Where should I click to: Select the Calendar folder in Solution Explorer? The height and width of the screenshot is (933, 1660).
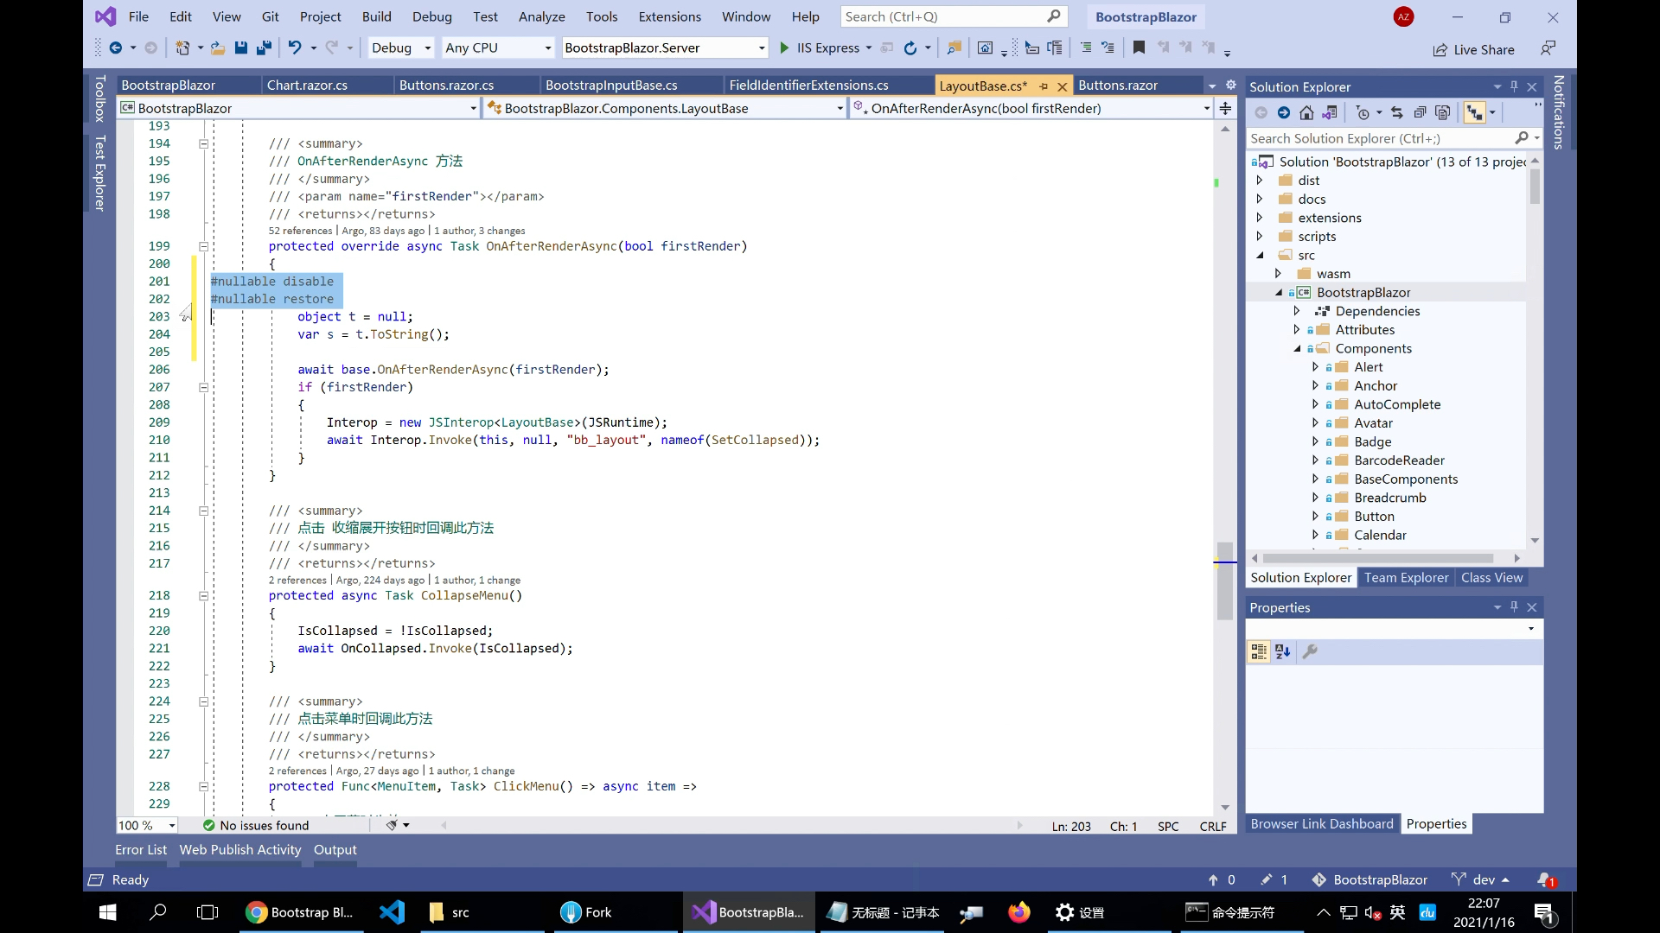(x=1380, y=536)
